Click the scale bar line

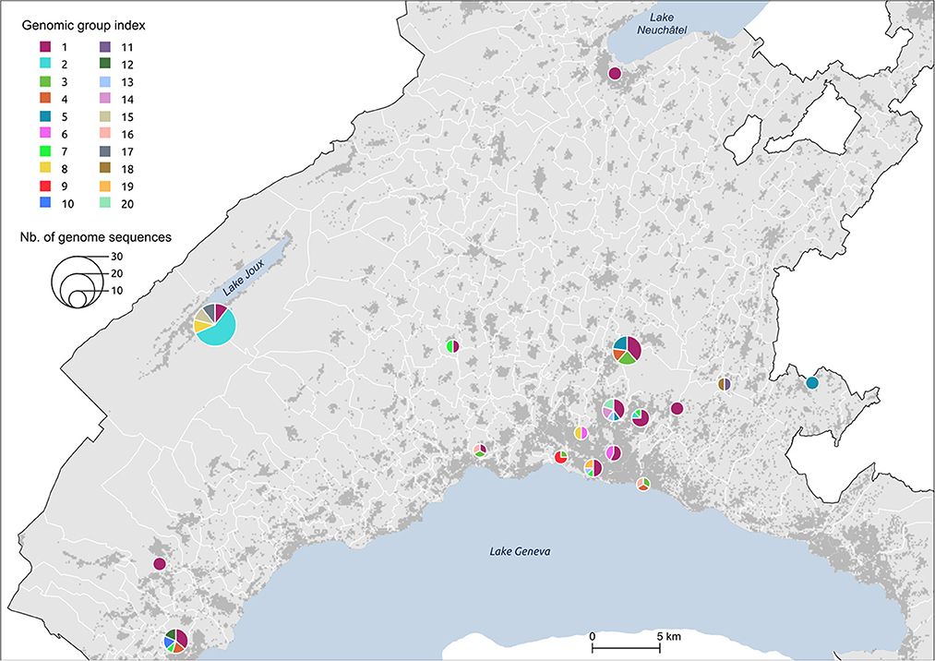tap(626, 646)
